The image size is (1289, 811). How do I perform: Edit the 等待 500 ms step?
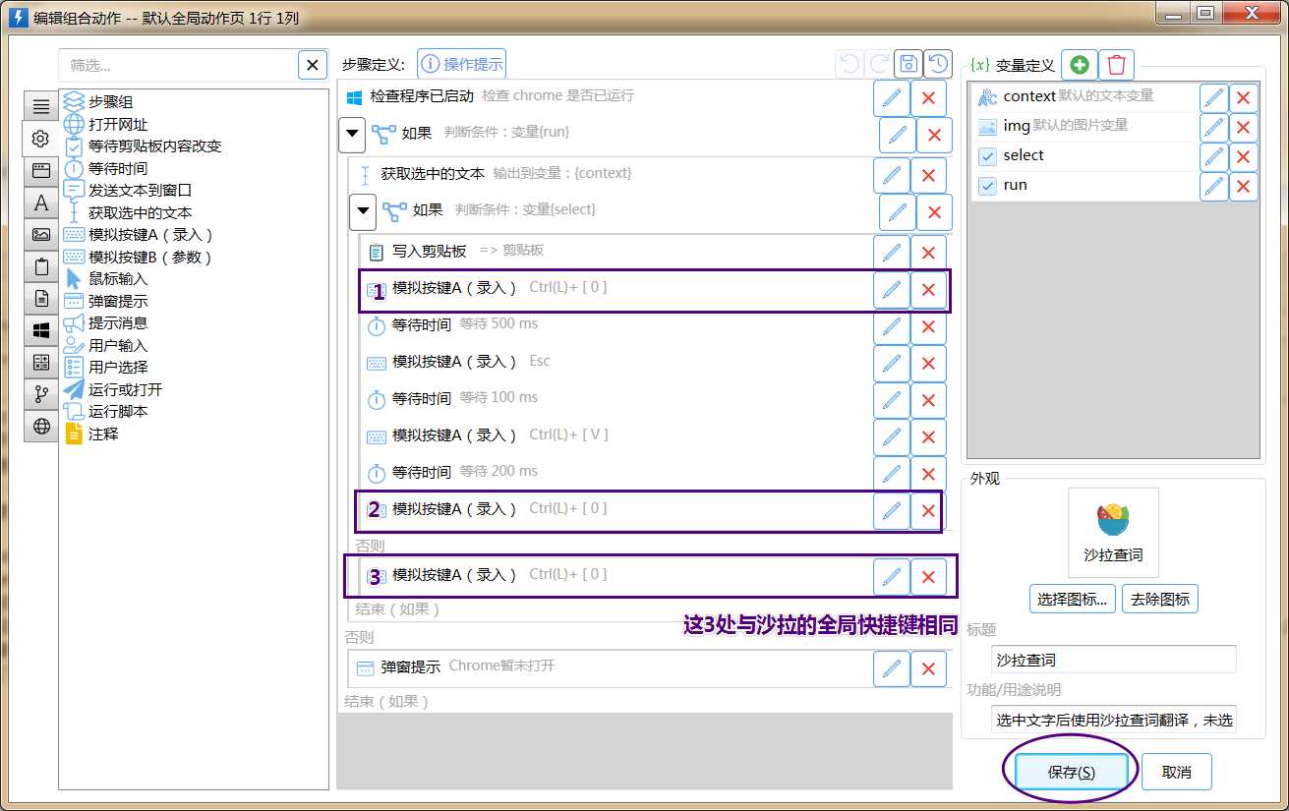tap(892, 327)
